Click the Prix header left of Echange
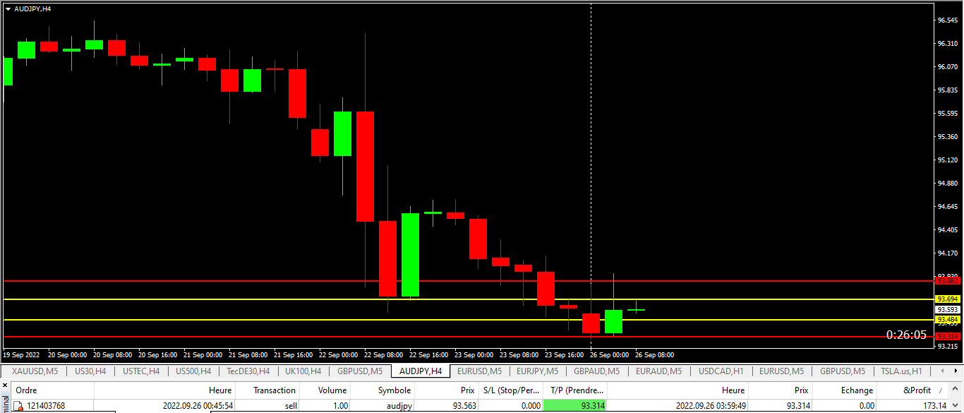Screen dimensions: 964x413 point(781,390)
